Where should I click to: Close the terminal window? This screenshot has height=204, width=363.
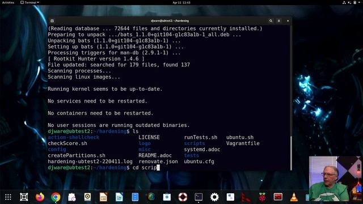coord(288,21)
